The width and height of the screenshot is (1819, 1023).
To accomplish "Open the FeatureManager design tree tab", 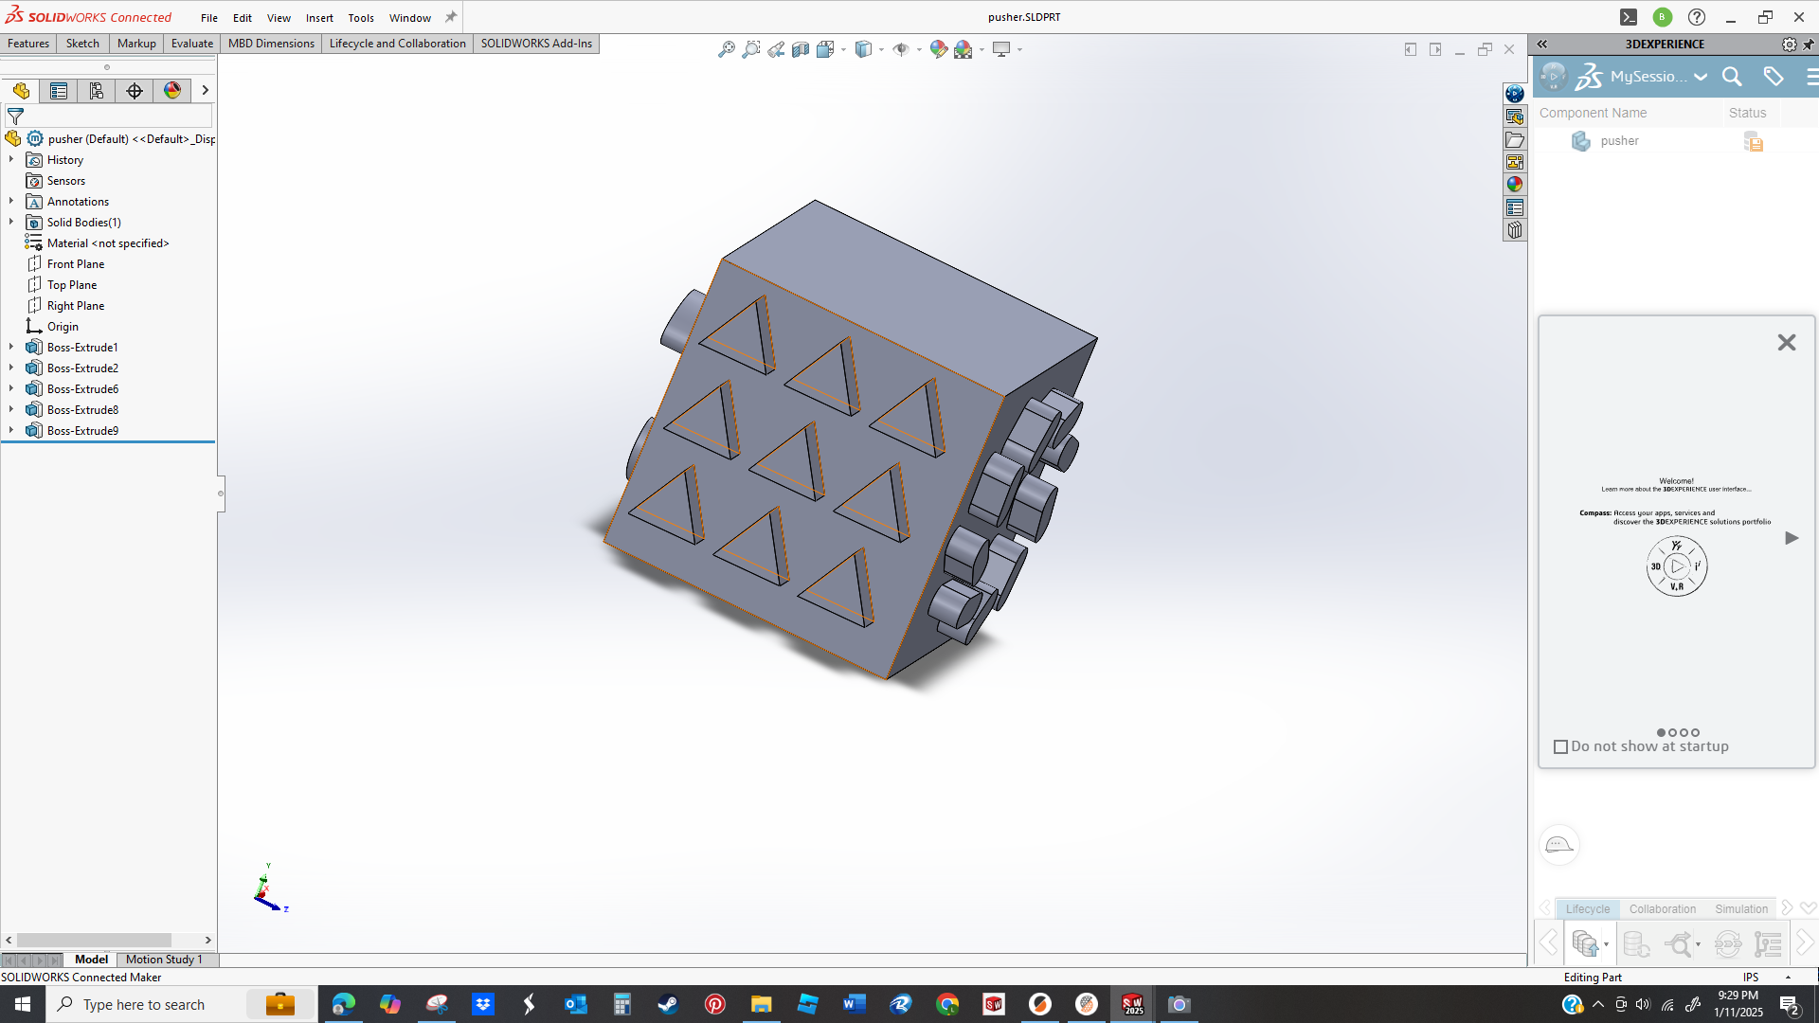I will point(21,91).
